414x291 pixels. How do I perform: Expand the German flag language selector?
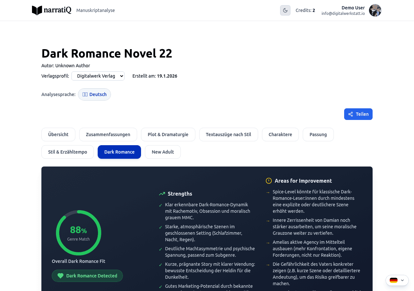(397, 280)
